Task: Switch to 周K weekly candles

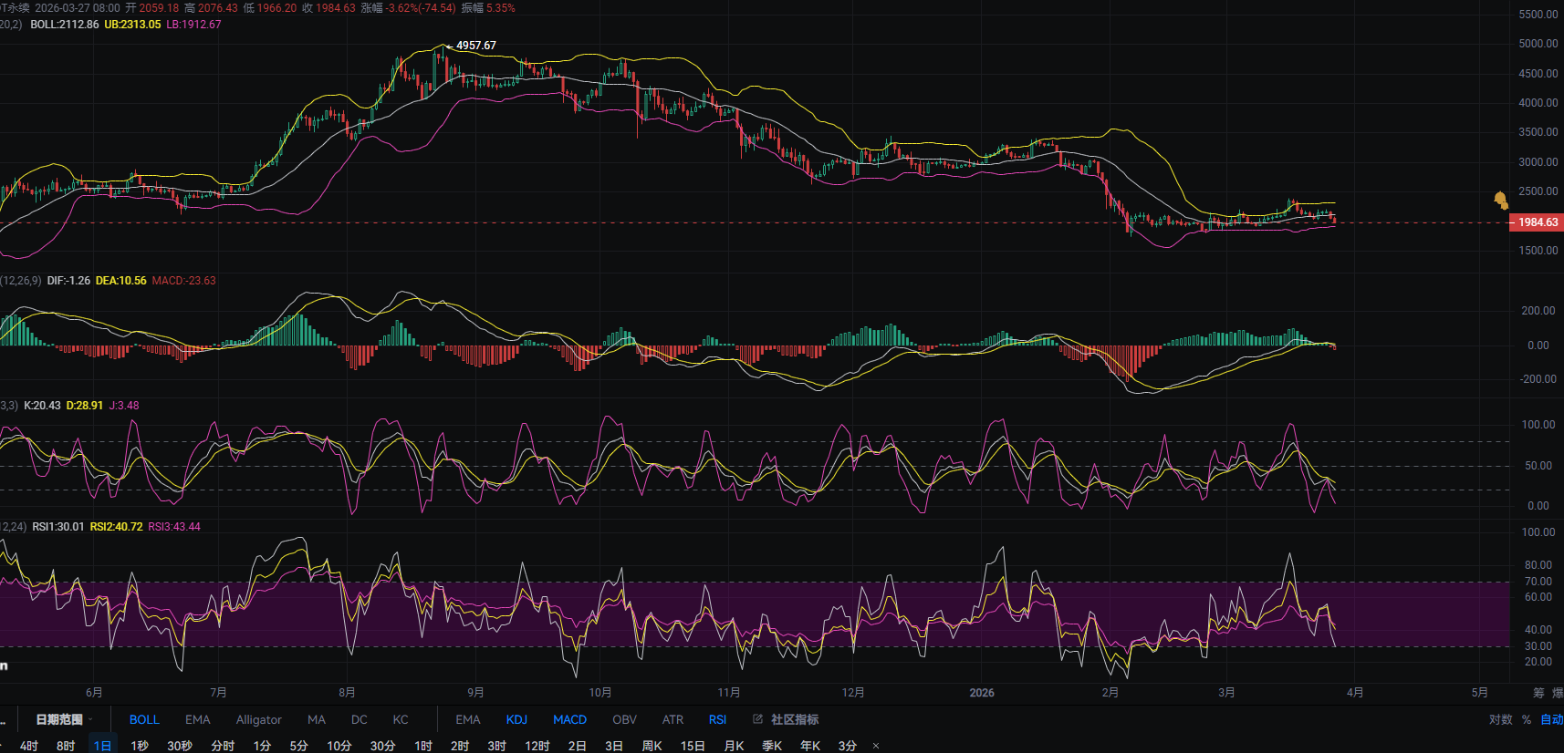Action: (x=652, y=746)
